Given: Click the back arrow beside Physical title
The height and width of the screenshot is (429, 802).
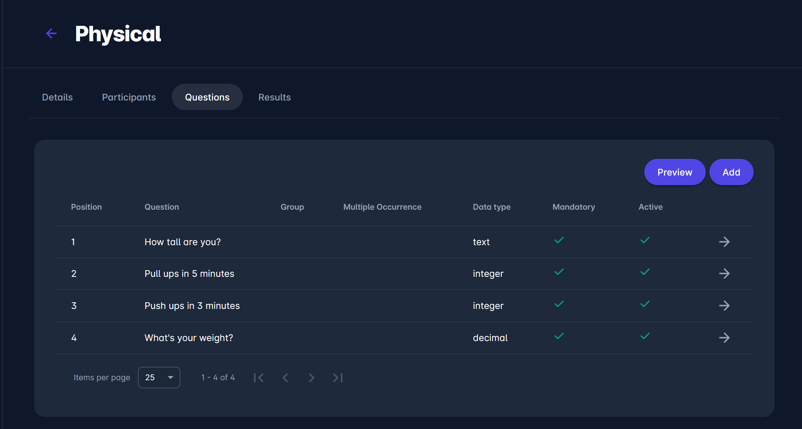Looking at the screenshot, I should click(51, 33).
